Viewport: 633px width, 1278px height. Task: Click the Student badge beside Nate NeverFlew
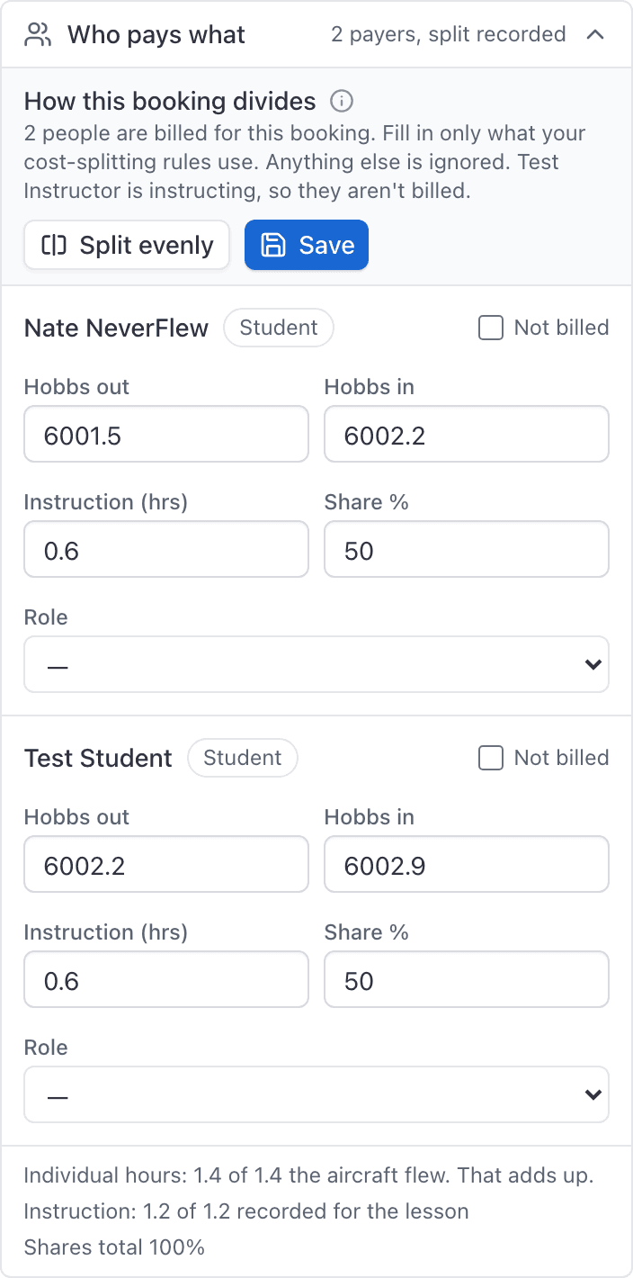[279, 328]
